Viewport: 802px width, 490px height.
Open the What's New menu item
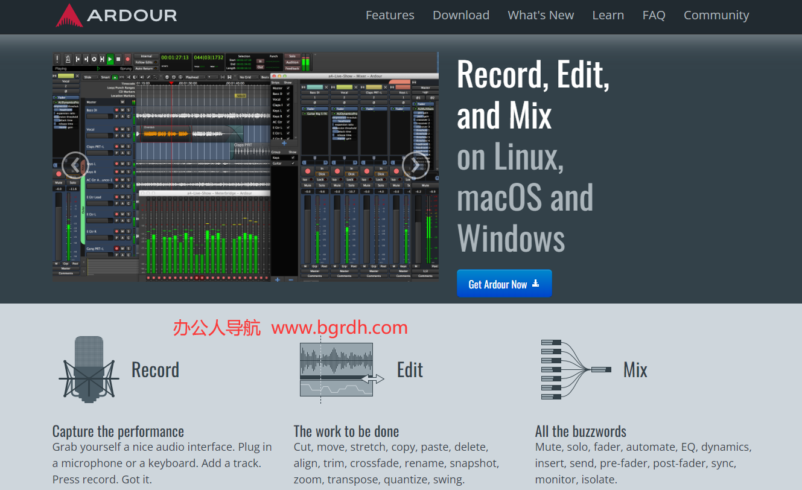(x=541, y=15)
